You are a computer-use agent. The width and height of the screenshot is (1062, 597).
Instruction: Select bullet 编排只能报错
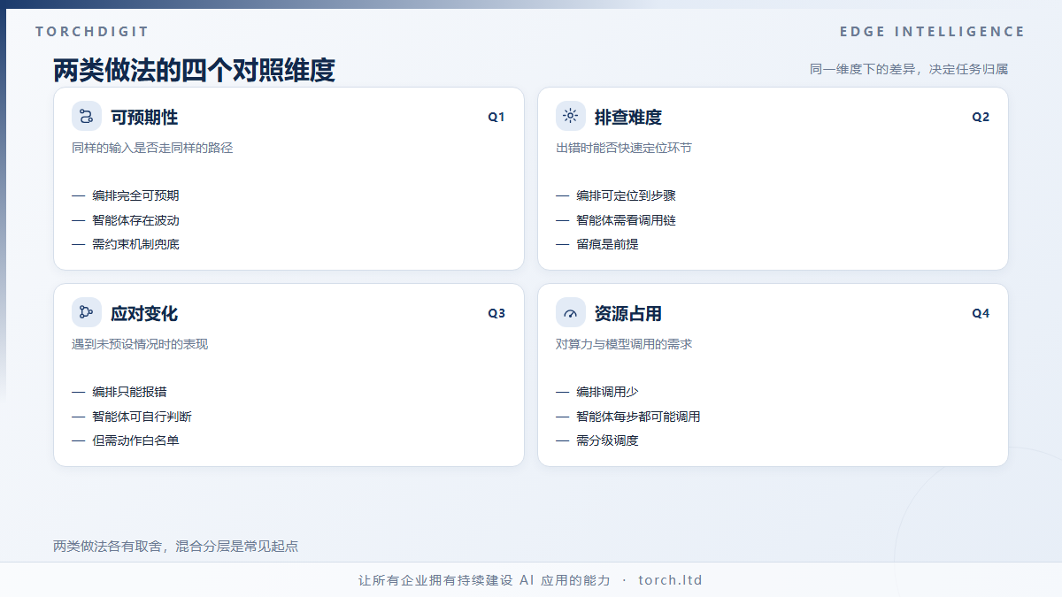129,392
